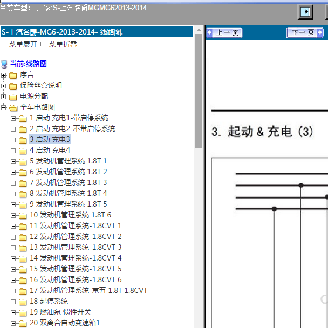The height and width of the screenshot is (328, 328).
Task: Click folder icon of 14 发动机管理系统-1.8CVT 4
Action: pyautogui.click(x=23, y=259)
